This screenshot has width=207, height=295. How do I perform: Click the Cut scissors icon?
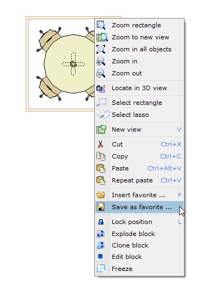click(100, 144)
